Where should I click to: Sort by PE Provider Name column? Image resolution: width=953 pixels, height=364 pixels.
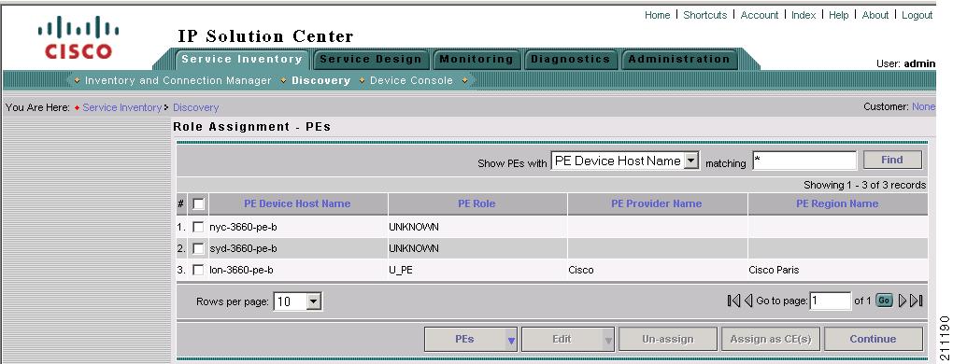click(x=657, y=203)
